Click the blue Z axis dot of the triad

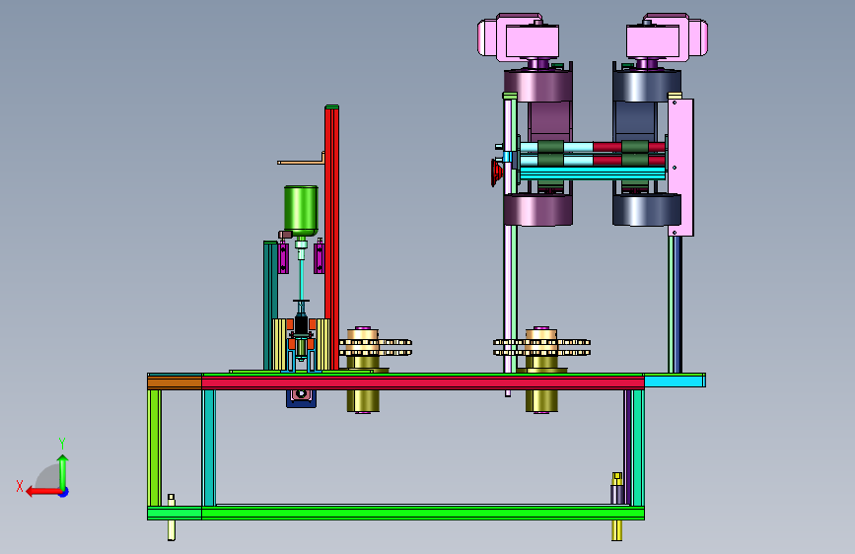click(64, 492)
